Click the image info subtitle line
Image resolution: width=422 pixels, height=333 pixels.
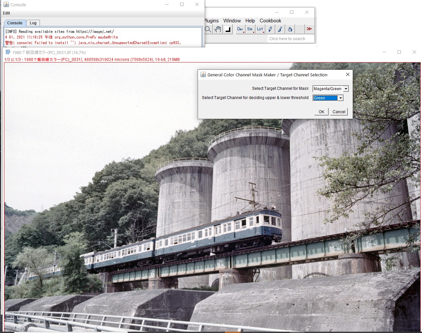92,60
